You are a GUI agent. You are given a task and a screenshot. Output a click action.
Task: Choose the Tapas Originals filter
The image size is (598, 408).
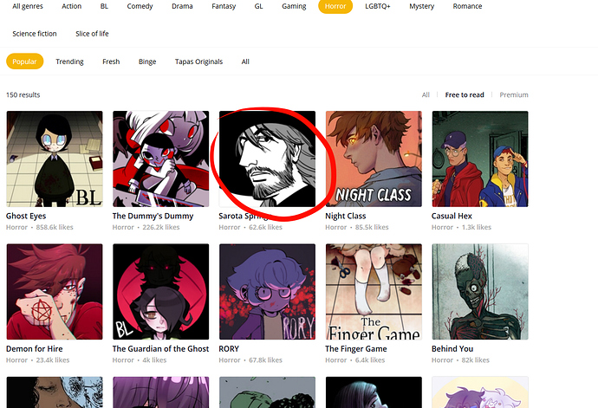tap(198, 62)
